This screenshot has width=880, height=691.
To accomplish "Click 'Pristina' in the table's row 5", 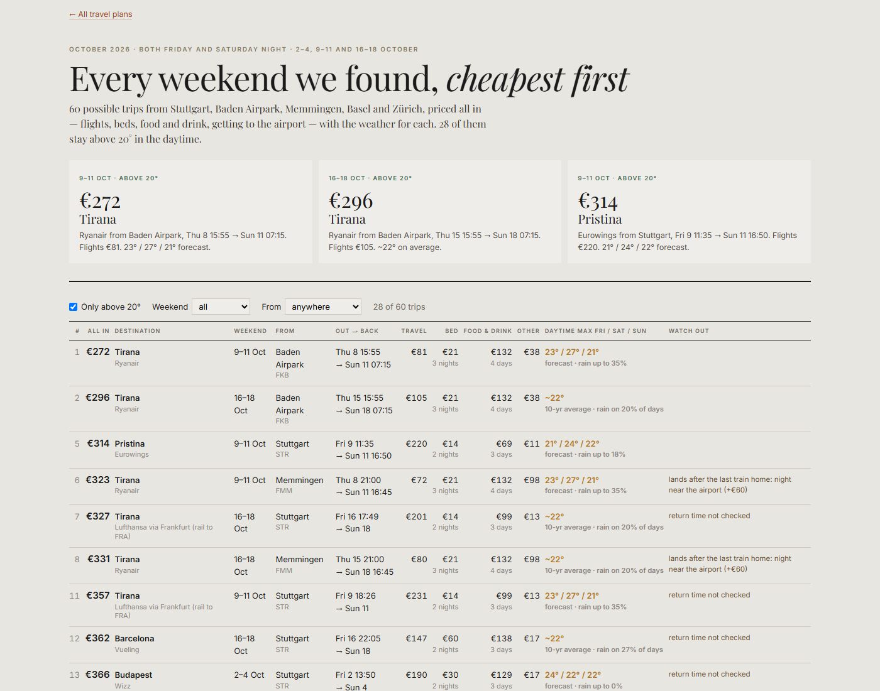I will coord(129,443).
